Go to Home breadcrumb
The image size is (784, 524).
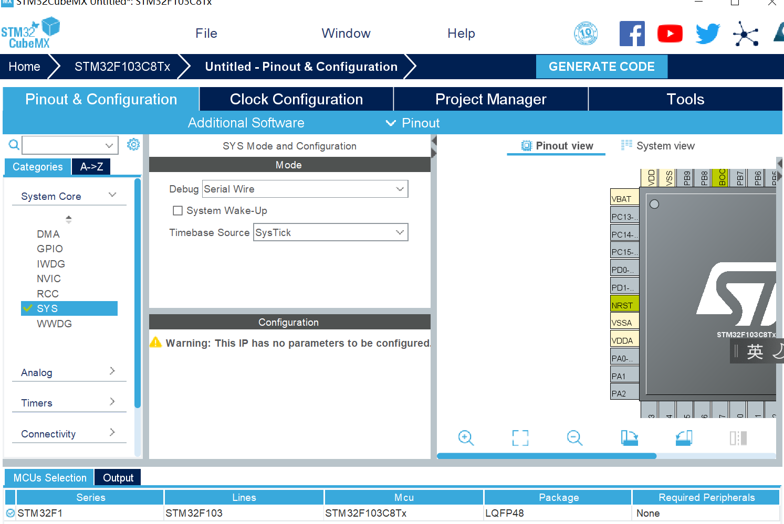(x=25, y=67)
